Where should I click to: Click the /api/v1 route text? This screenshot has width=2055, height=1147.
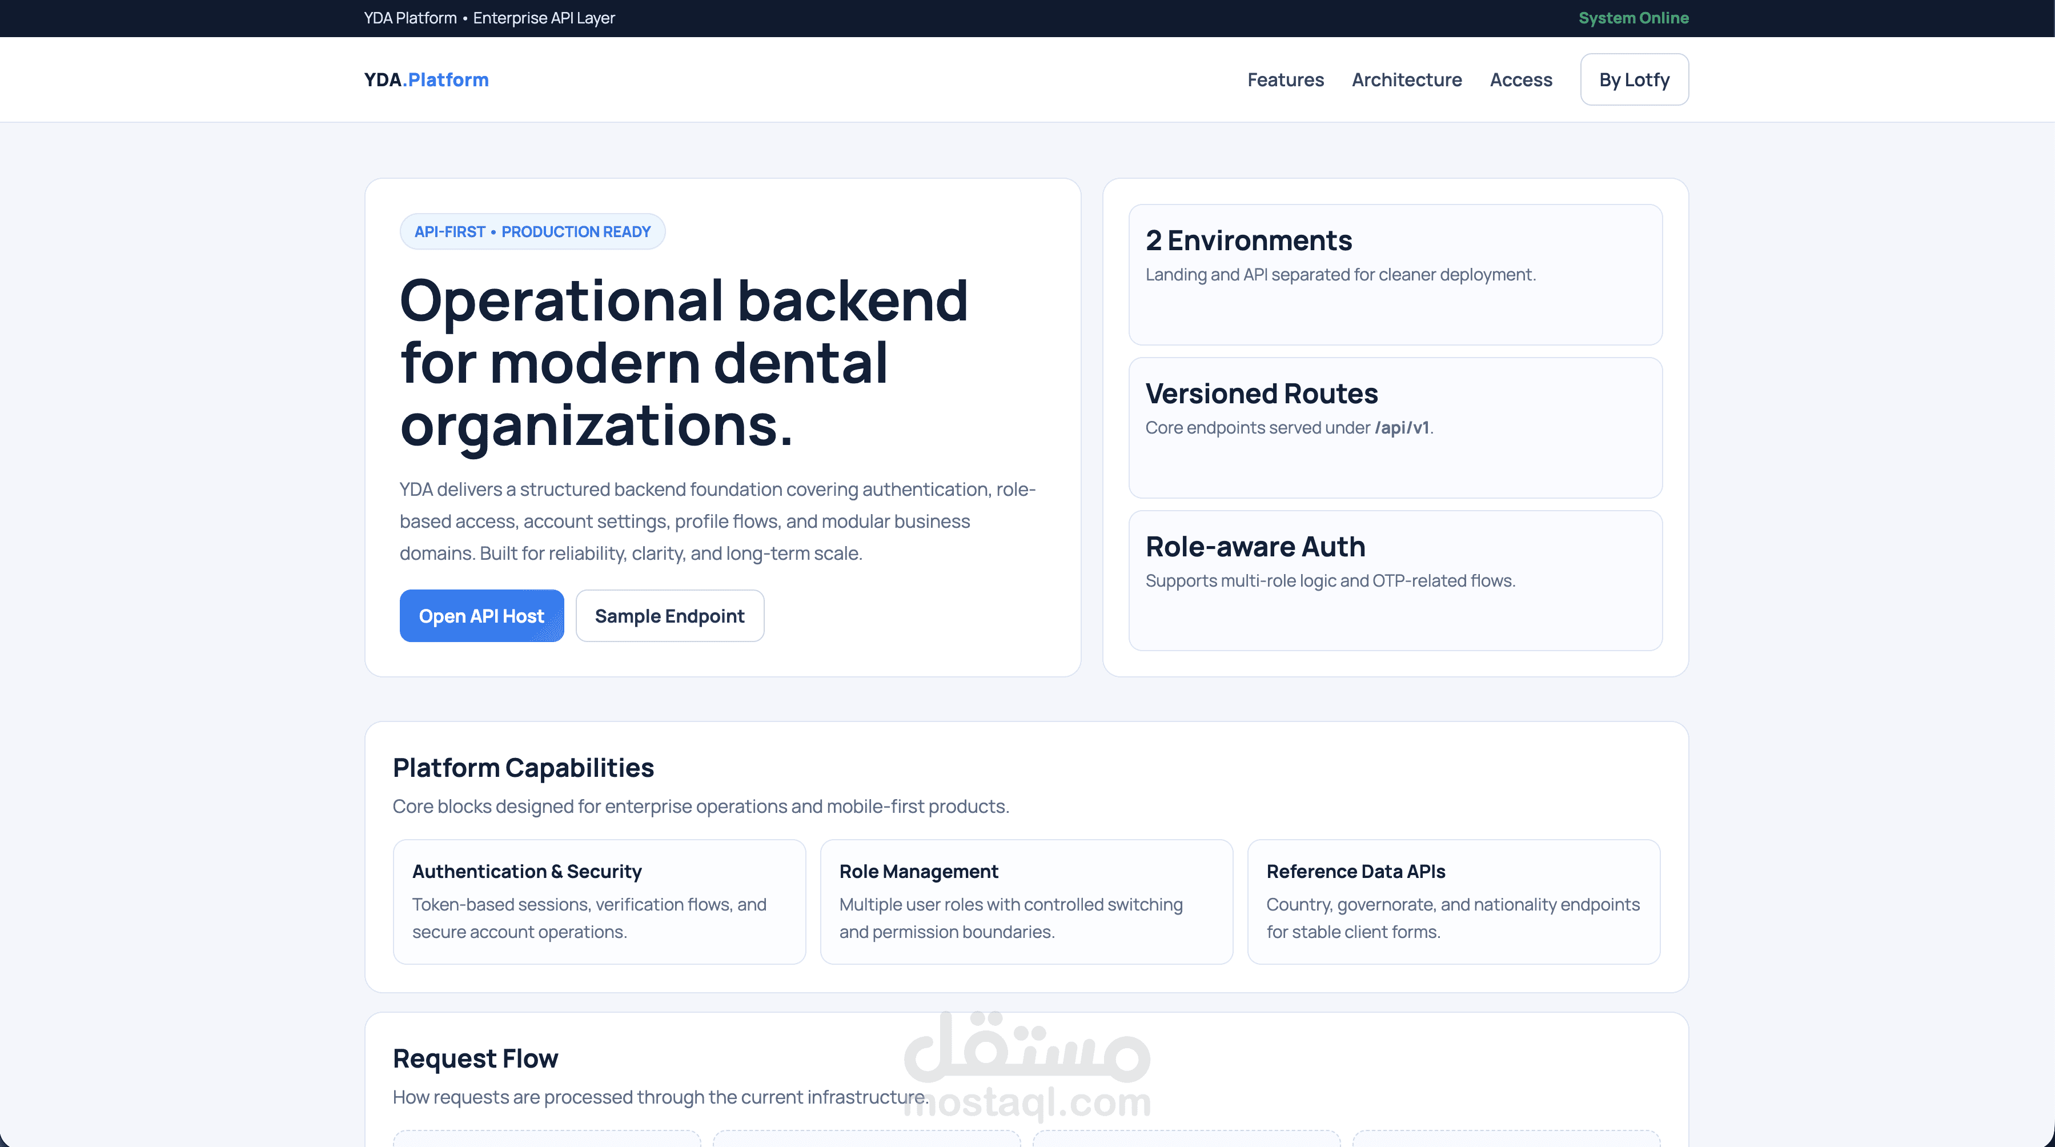(1402, 427)
